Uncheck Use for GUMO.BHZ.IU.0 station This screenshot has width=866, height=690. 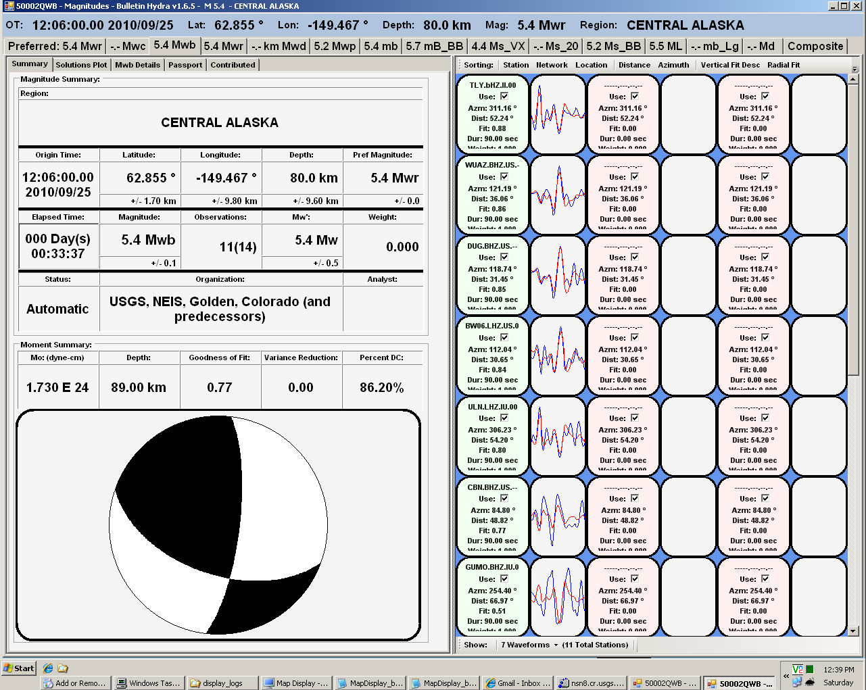(x=504, y=578)
